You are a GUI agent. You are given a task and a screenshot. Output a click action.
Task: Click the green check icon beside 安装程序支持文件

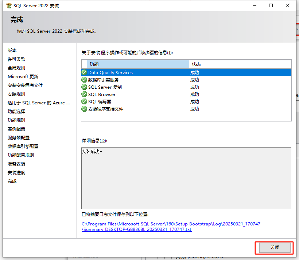tap(84, 109)
